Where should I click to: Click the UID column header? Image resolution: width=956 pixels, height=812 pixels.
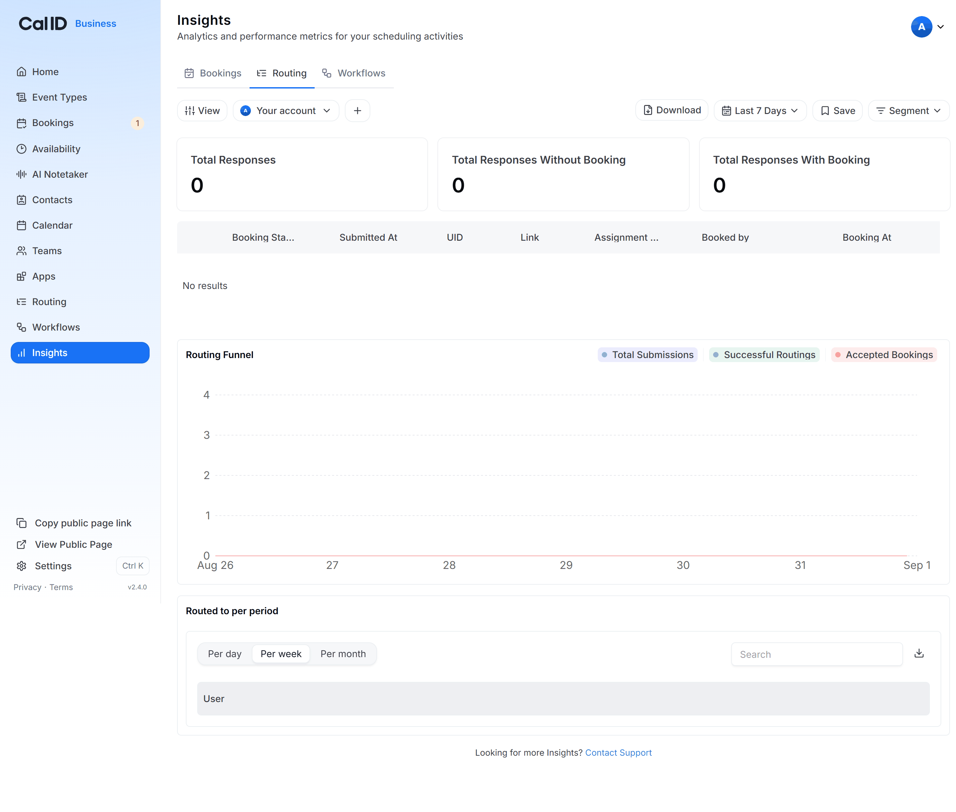click(x=455, y=237)
